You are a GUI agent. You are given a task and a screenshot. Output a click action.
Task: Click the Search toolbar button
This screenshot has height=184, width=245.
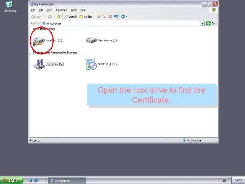pyautogui.click(x=70, y=16)
